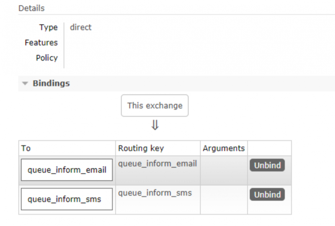Click the downward binding arrow icon
Viewport: 335px width, 226px height.
155,126
